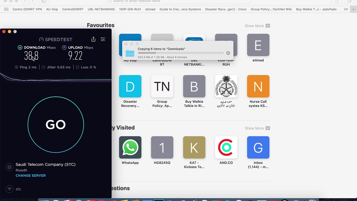Open the Guide to Cisco Systems bookmark
This screenshot has width=357, height=201.
180,9
